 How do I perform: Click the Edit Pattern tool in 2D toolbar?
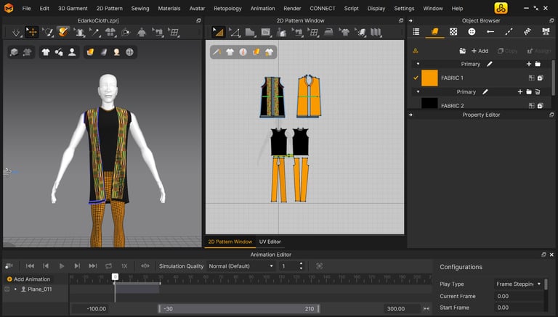coord(234,32)
